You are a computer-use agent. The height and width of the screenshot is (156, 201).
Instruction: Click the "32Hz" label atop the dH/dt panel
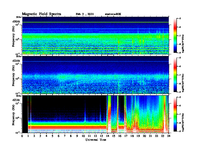coord(19,17)
